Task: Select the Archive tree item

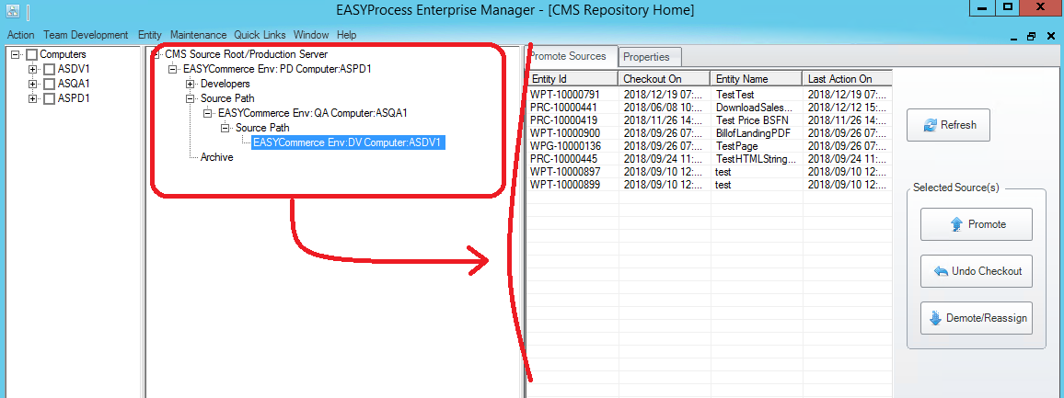Action: pyautogui.click(x=216, y=157)
